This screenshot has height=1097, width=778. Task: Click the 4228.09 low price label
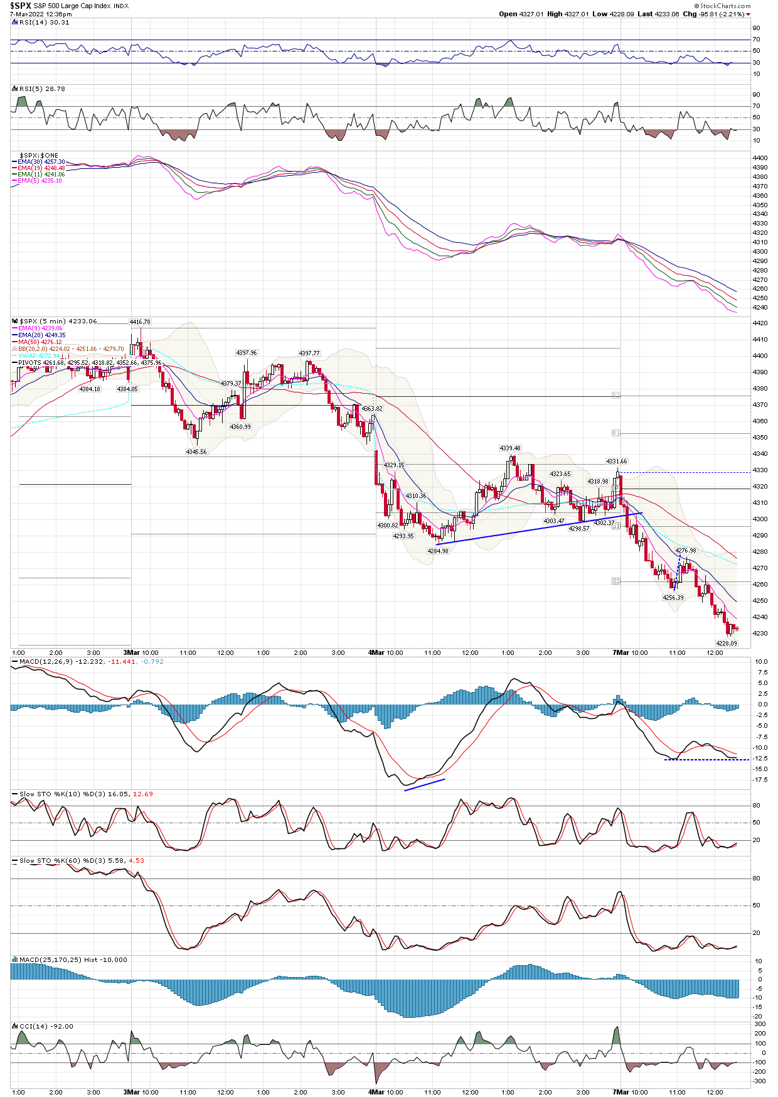point(726,643)
